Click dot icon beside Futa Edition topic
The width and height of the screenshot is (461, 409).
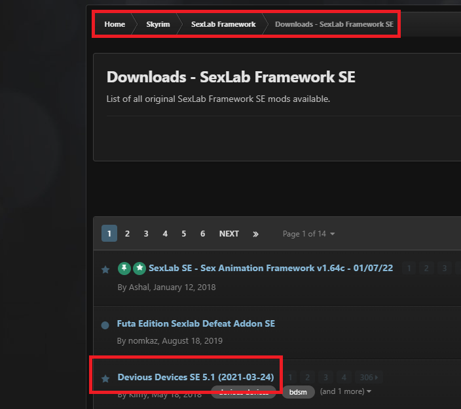click(105, 325)
